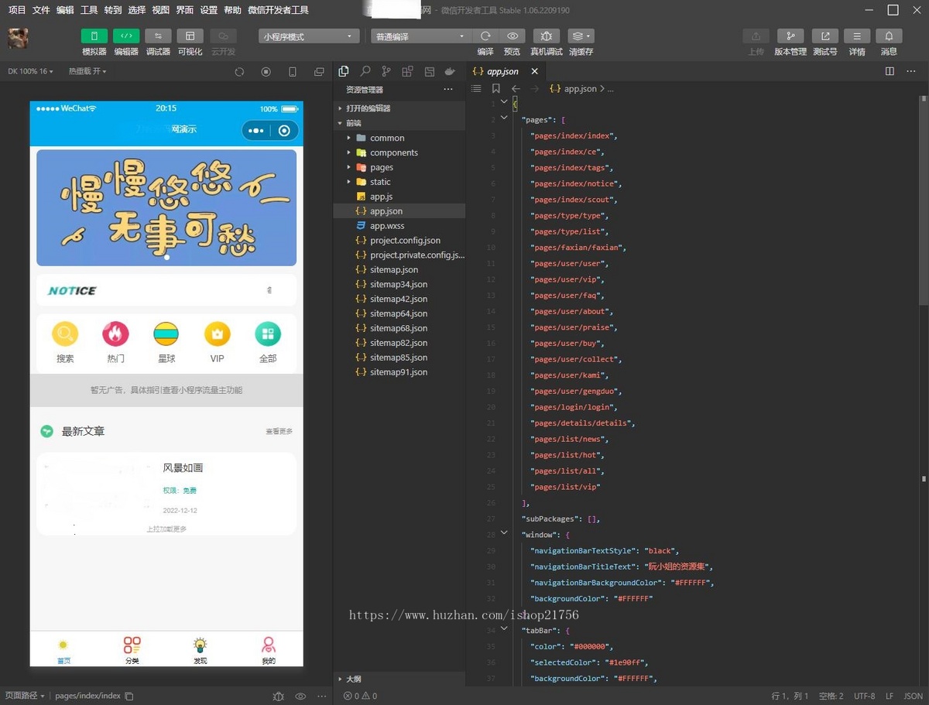Toggle the 可视化 visual panel button
This screenshot has width=929, height=705.
(x=190, y=36)
